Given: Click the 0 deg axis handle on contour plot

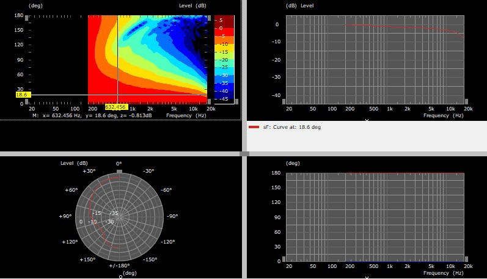Looking at the screenshot, I should coord(27,101).
